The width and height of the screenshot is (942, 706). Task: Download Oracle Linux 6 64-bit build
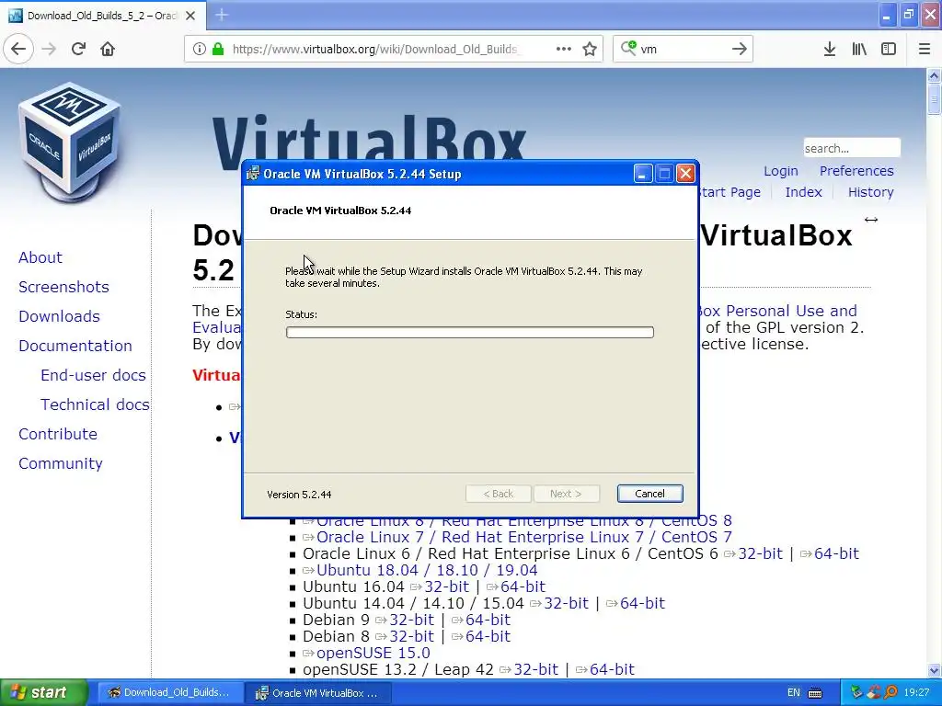tap(836, 553)
